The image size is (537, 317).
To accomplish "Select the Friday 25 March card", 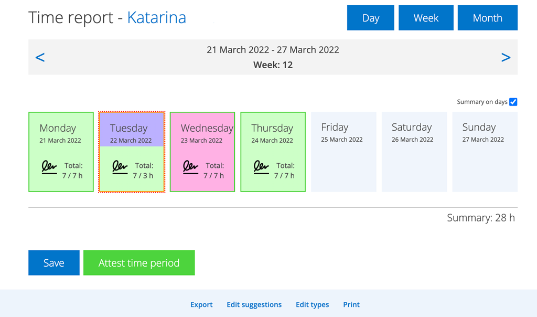I will coord(343,152).
